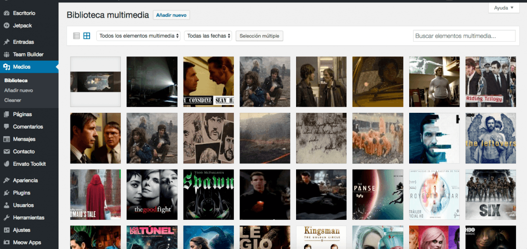Select the Handmaid's Tale red cloak thumbnail
527x249 pixels.
click(x=95, y=195)
